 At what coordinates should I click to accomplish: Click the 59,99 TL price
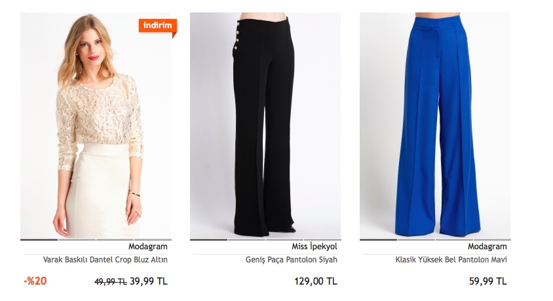tap(487, 281)
